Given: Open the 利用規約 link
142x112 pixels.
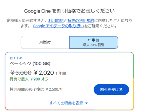Looking at the screenshot, I should 56,20.
